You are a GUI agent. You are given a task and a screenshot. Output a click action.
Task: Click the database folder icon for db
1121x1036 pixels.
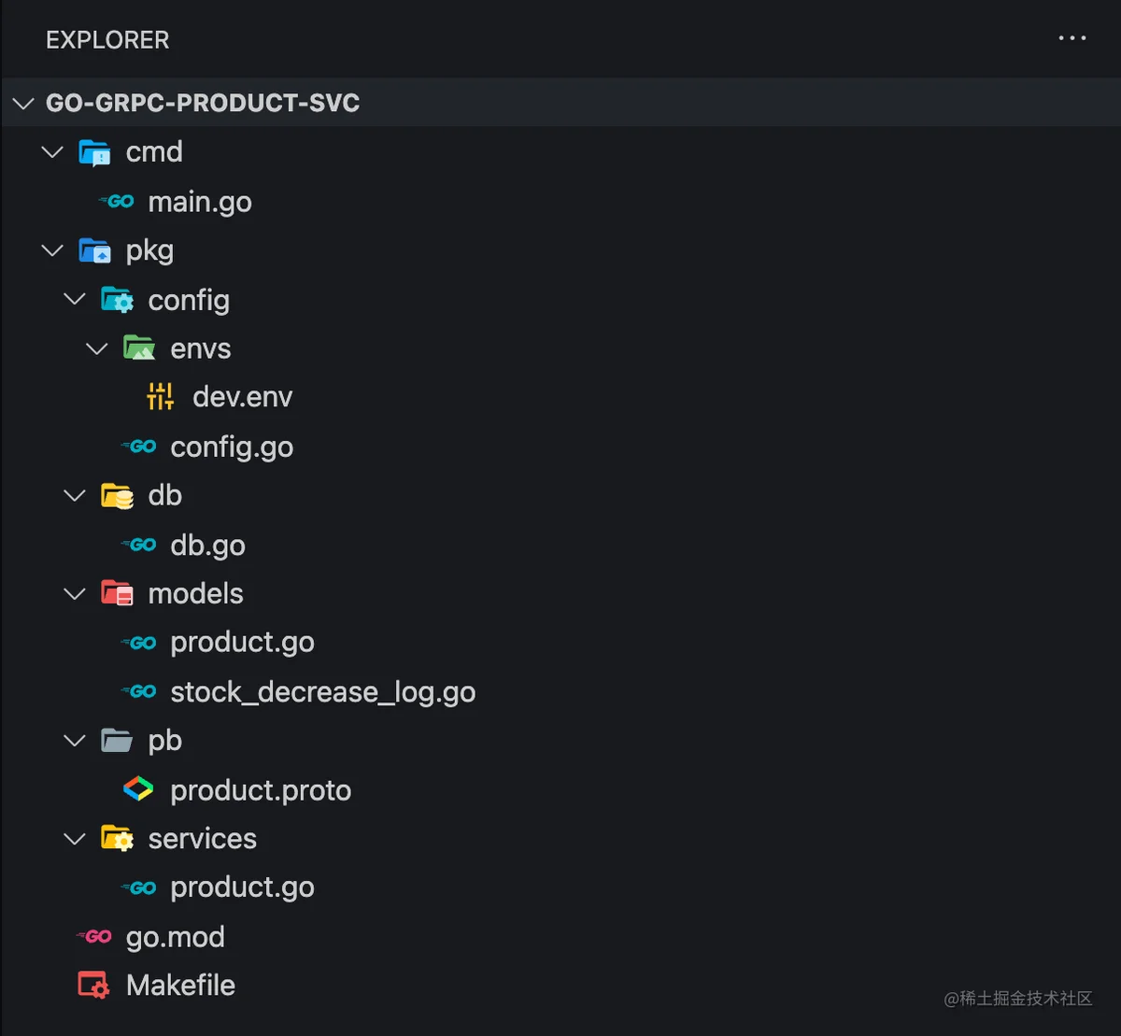click(x=117, y=496)
